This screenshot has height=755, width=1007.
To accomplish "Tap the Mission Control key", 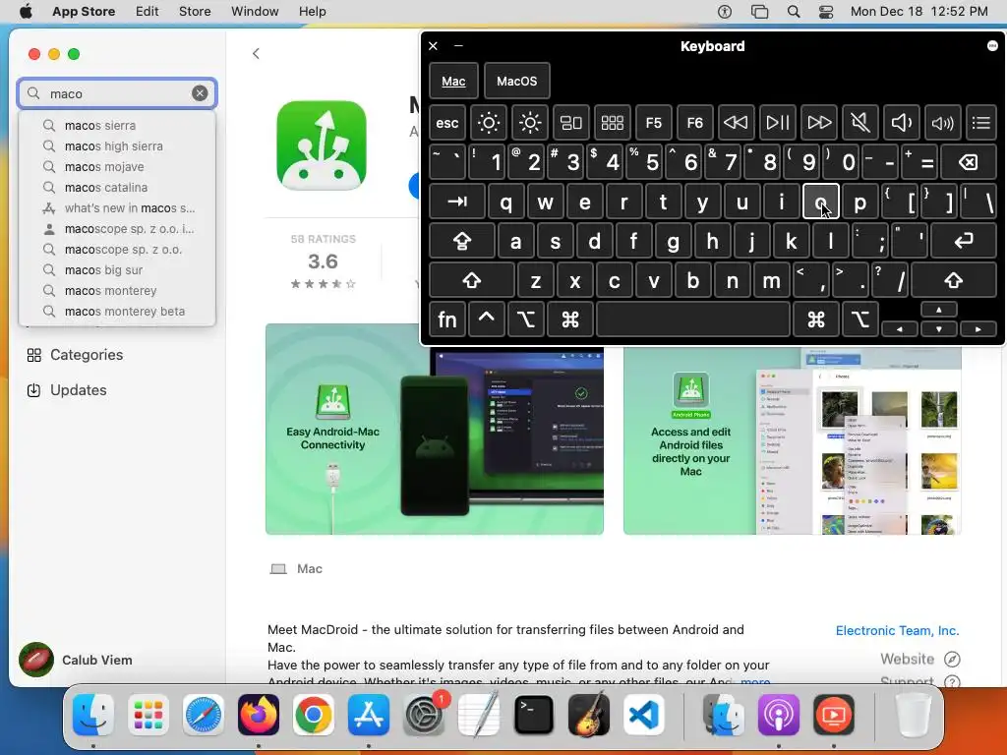I will [571, 123].
